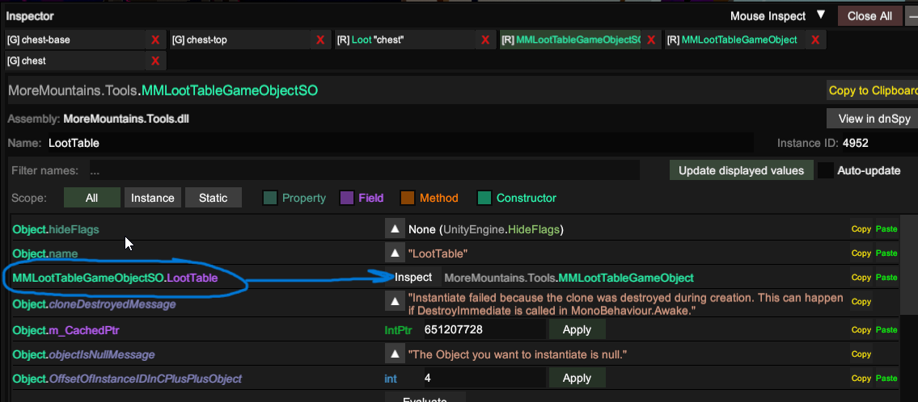Click the Instance ID 4952 value
The height and width of the screenshot is (402, 918).
pos(856,143)
